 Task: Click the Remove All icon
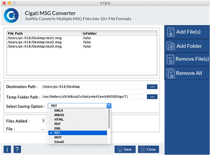pos(171,73)
